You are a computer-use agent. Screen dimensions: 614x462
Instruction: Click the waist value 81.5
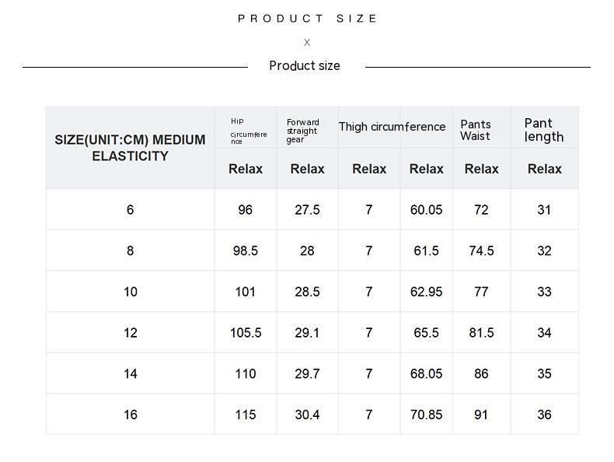tap(481, 333)
